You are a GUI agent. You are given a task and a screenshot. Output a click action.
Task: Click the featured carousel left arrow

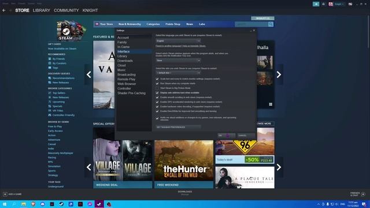pos(88,75)
